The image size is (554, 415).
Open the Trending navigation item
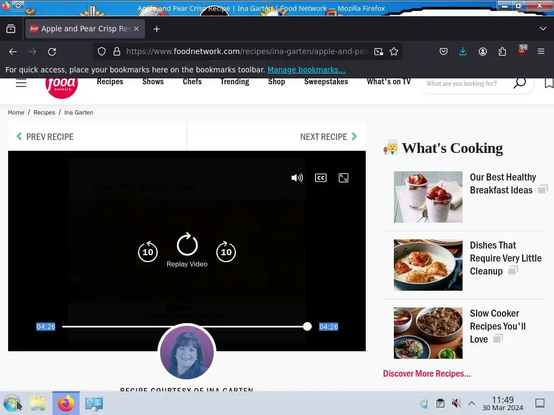tap(235, 82)
